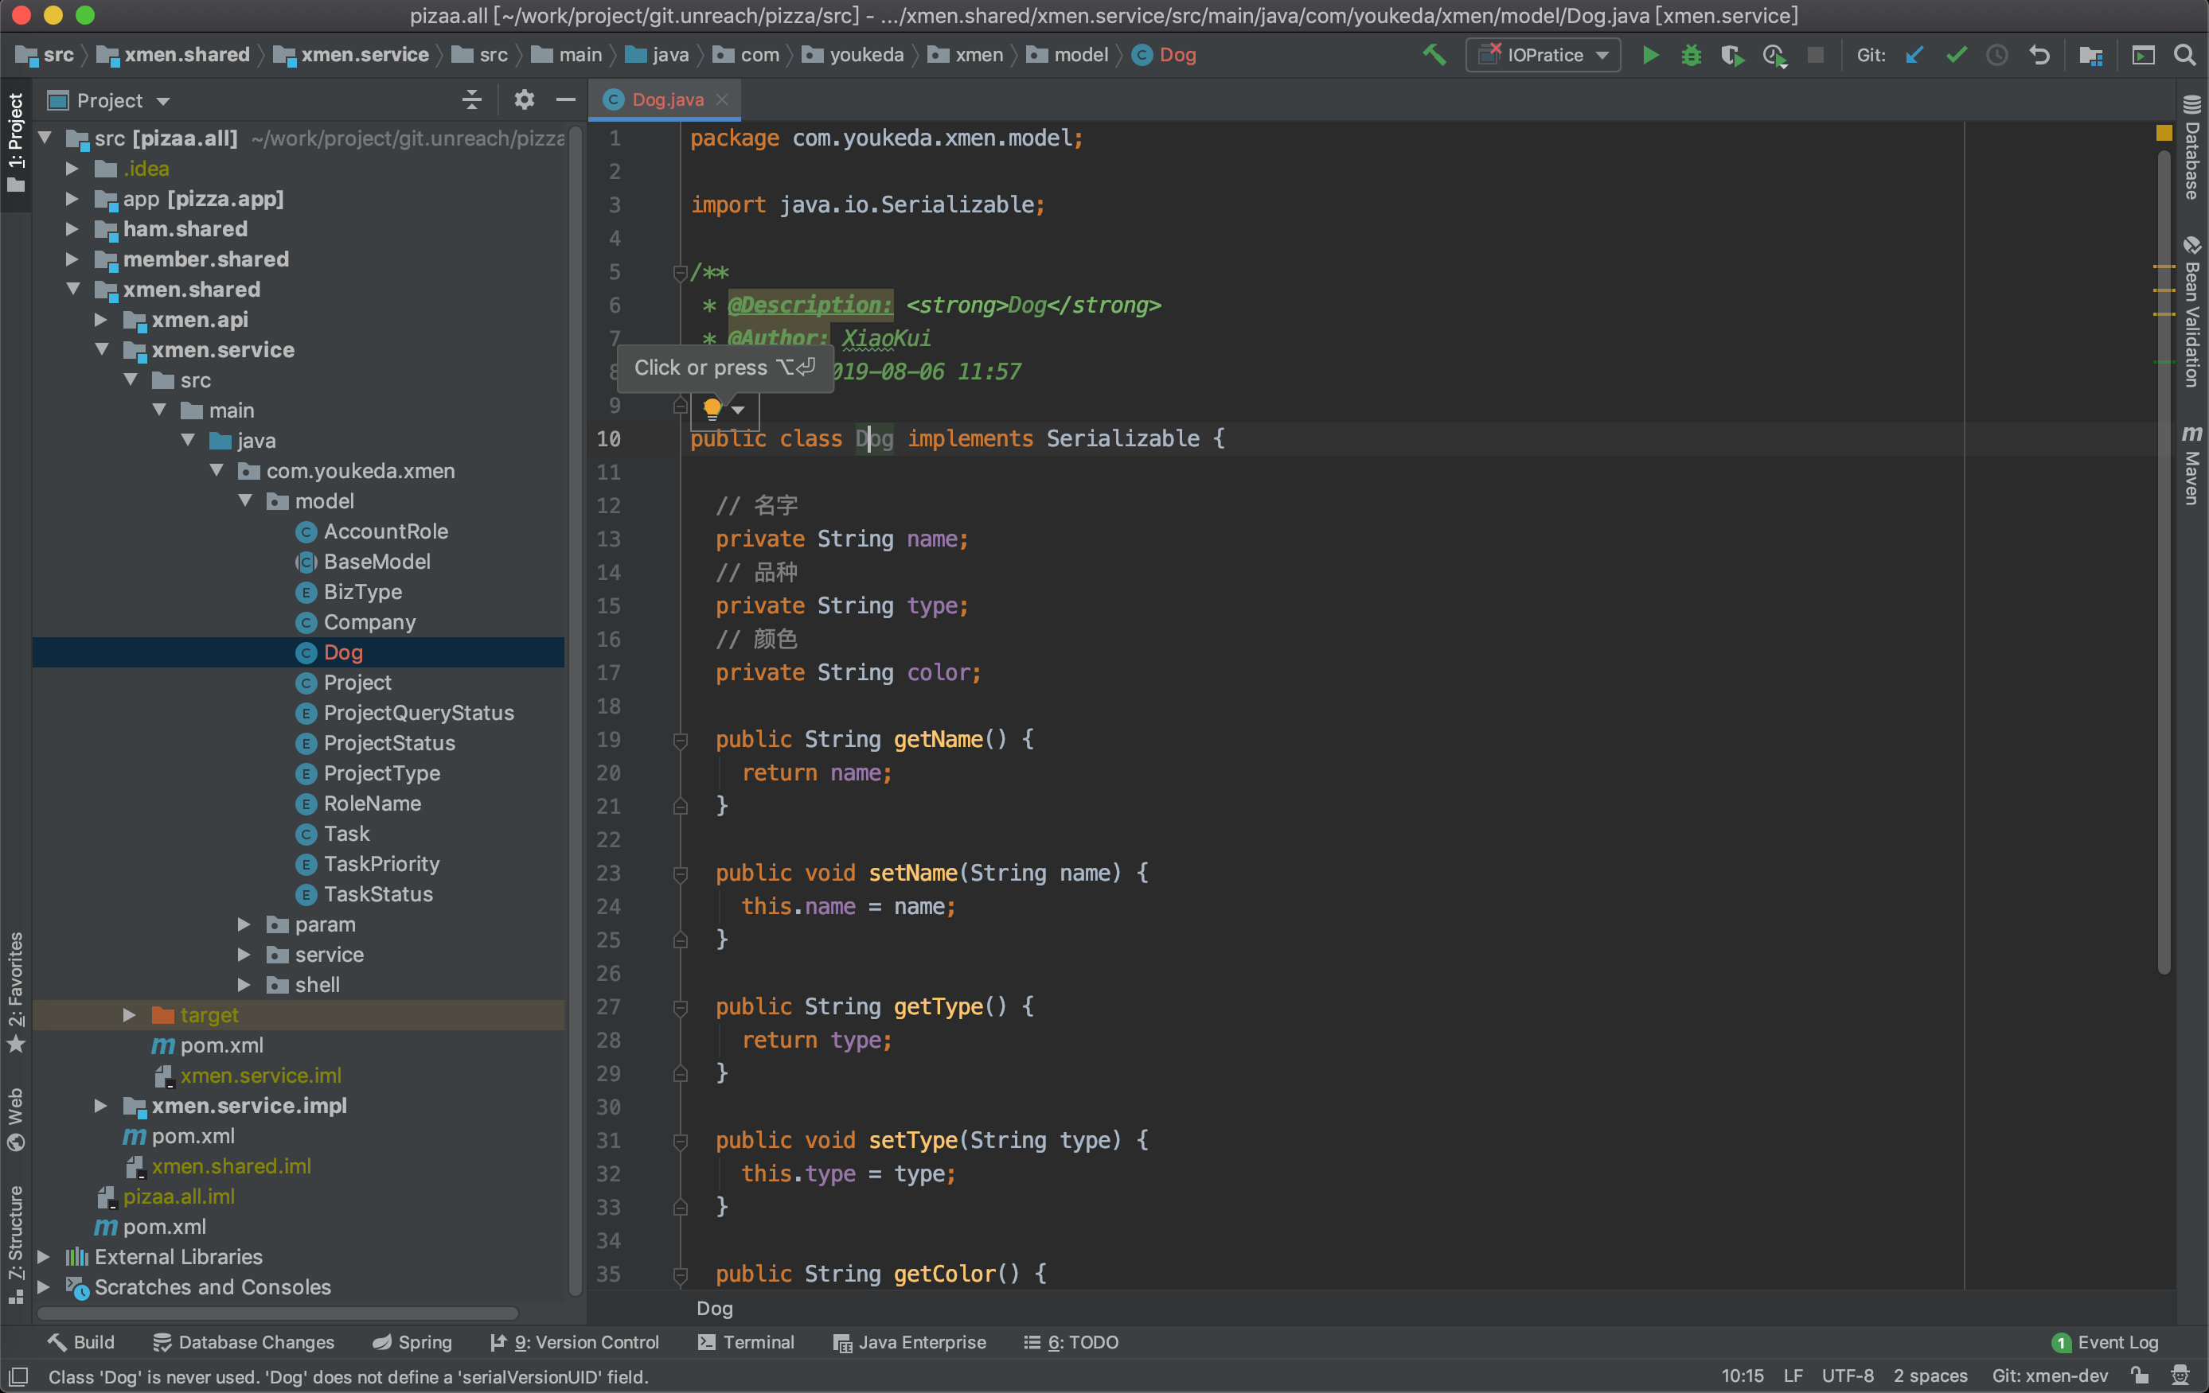Image resolution: width=2209 pixels, height=1393 pixels.
Task: Open the Structure tool window
Action: pos(16,1244)
